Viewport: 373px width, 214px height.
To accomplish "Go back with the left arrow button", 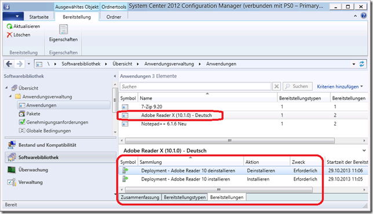I will (9, 64).
